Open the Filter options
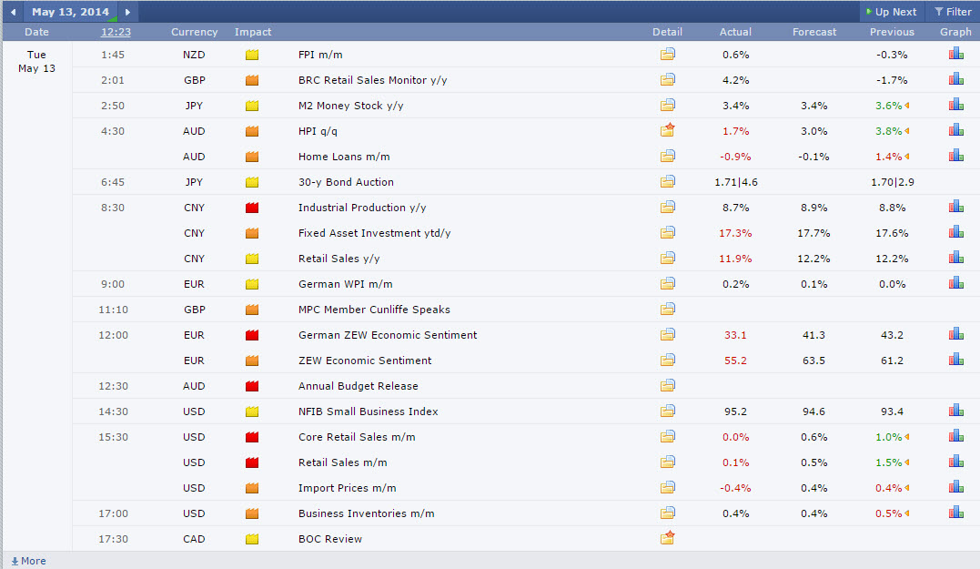This screenshot has height=569, width=980. (953, 12)
